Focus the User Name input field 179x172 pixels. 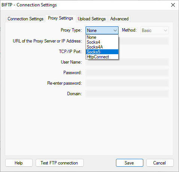(x=127, y=62)
